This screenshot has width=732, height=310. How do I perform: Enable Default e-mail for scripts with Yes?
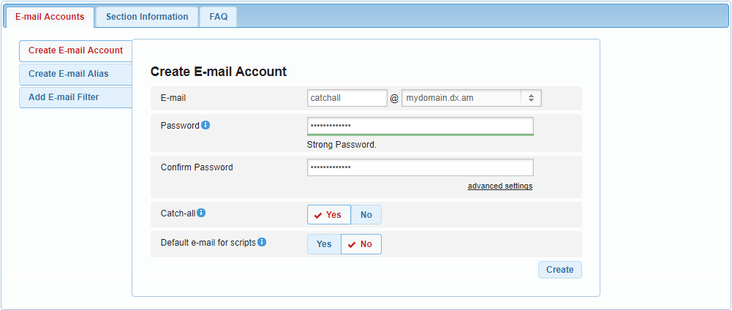click(x=324, y=244)
